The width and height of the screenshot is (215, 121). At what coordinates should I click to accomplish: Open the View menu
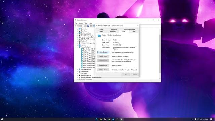point(86,23)
